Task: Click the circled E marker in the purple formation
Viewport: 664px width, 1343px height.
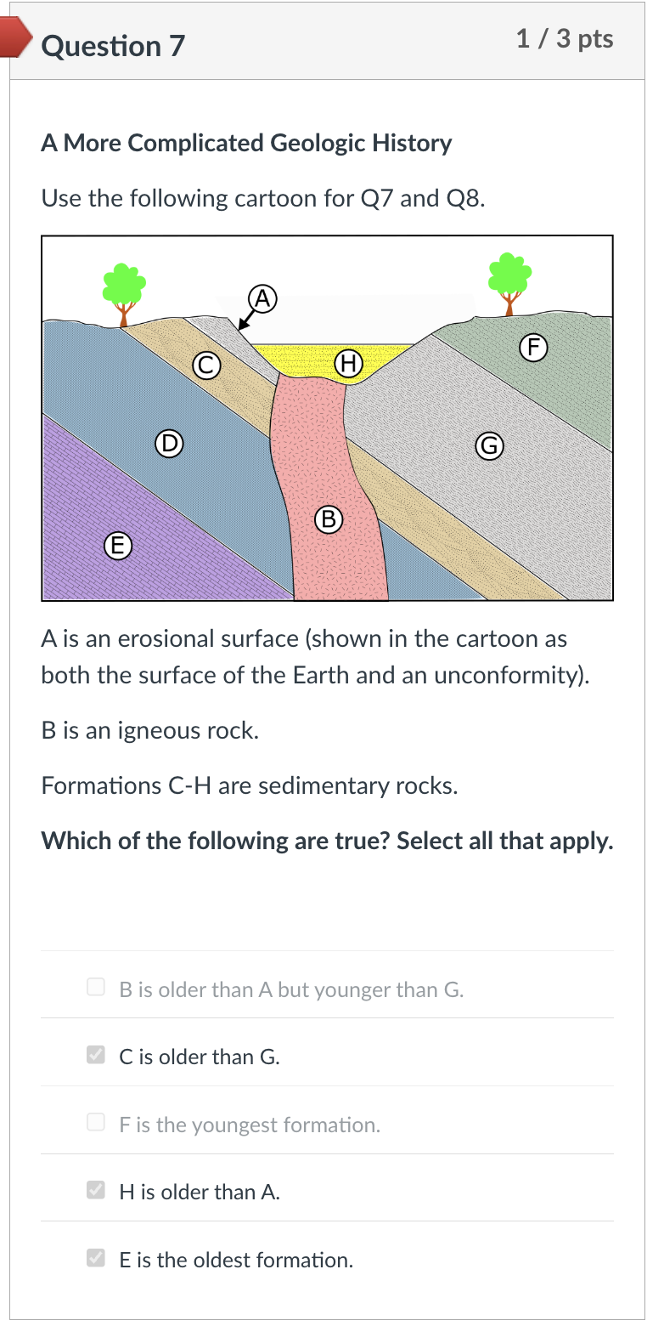Action: point(117,546)
